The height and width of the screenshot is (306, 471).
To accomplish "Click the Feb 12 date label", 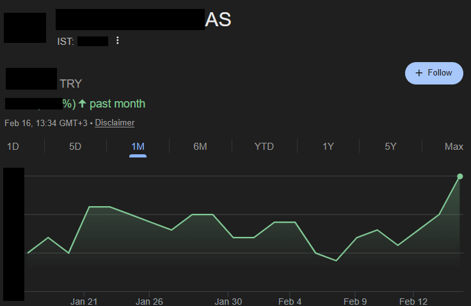I will 413,301.
